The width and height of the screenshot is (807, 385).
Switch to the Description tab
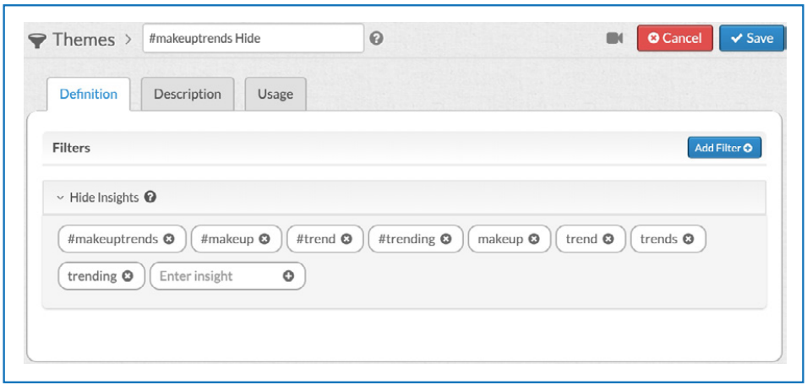tap(188, 94)
